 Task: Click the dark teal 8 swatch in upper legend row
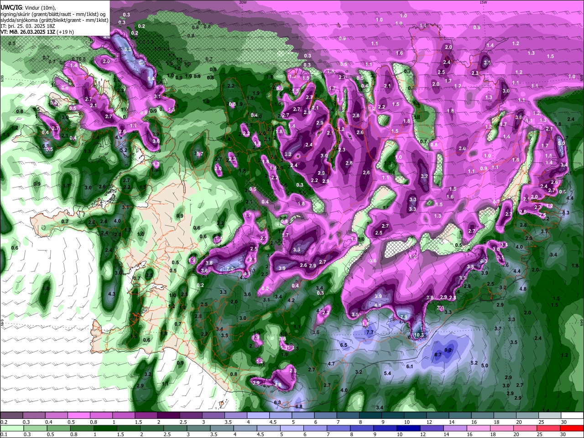pos(370,416)
